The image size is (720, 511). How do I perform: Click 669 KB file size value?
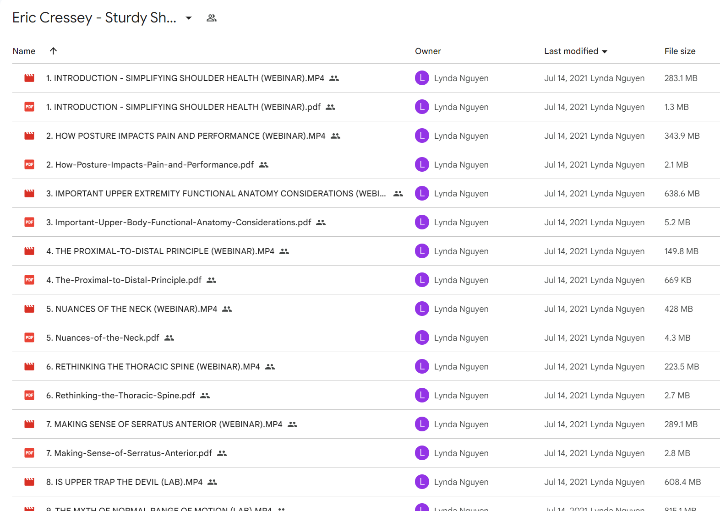click(678, 280)
